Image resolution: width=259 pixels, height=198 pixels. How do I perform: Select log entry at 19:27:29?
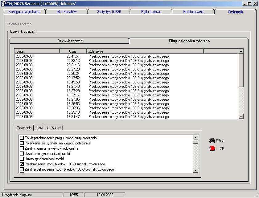(126, 91)
